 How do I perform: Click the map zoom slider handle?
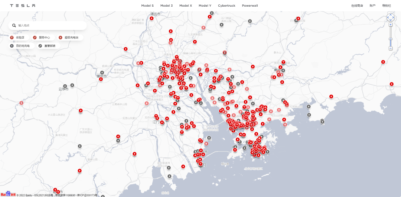pos(391,39)
